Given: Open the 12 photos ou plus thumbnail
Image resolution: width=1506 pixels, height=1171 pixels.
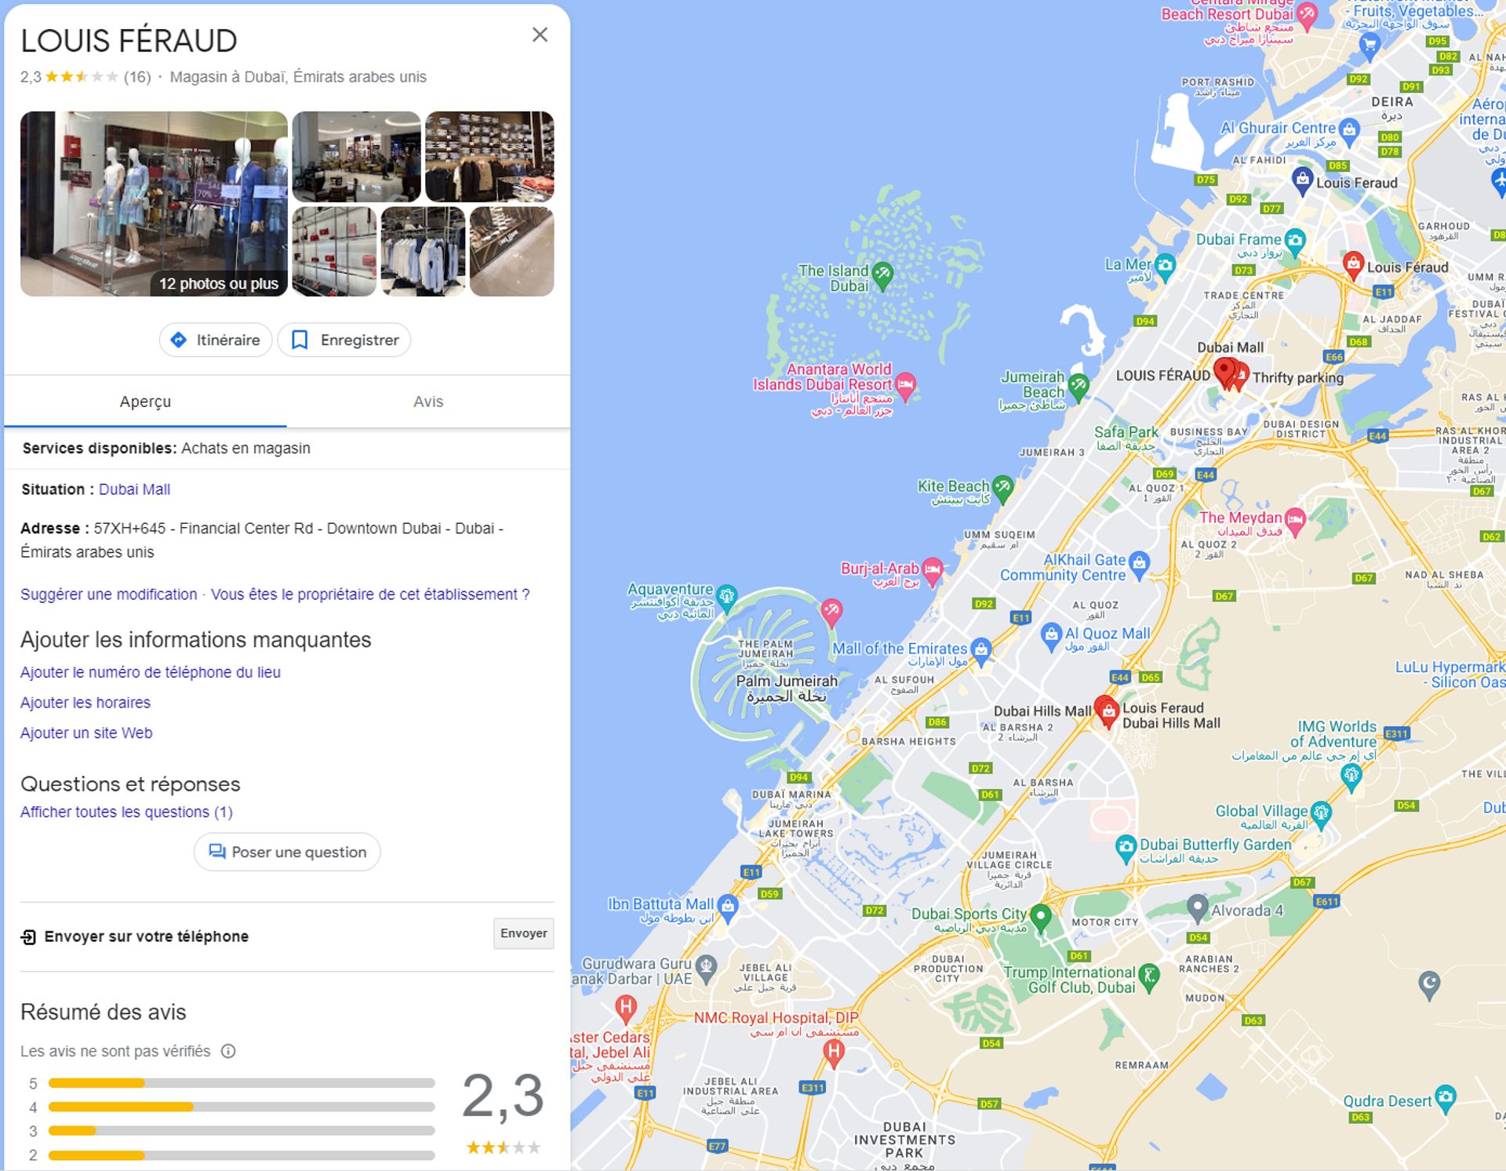Looking at the screenshot, I should click(154, 204).
